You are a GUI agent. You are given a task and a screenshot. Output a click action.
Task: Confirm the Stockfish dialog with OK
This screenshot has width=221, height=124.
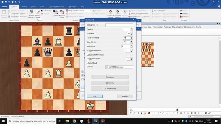[x=95, y=96]
